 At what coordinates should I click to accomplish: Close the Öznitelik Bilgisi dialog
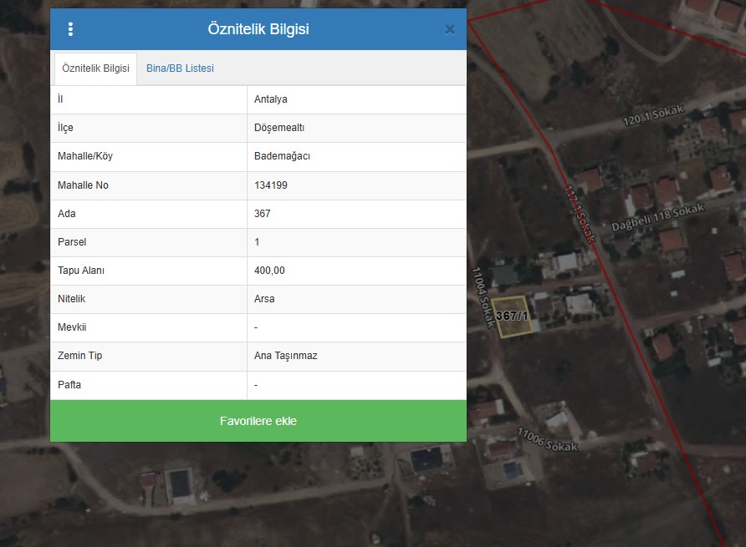point(449,29)
